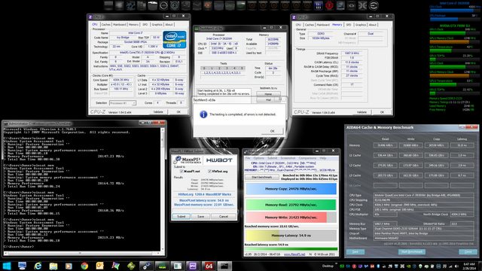The width and height of the screenshot is (482, 271).
Task: Click the red circular T icon in top dock
Action: pos(329,5)
